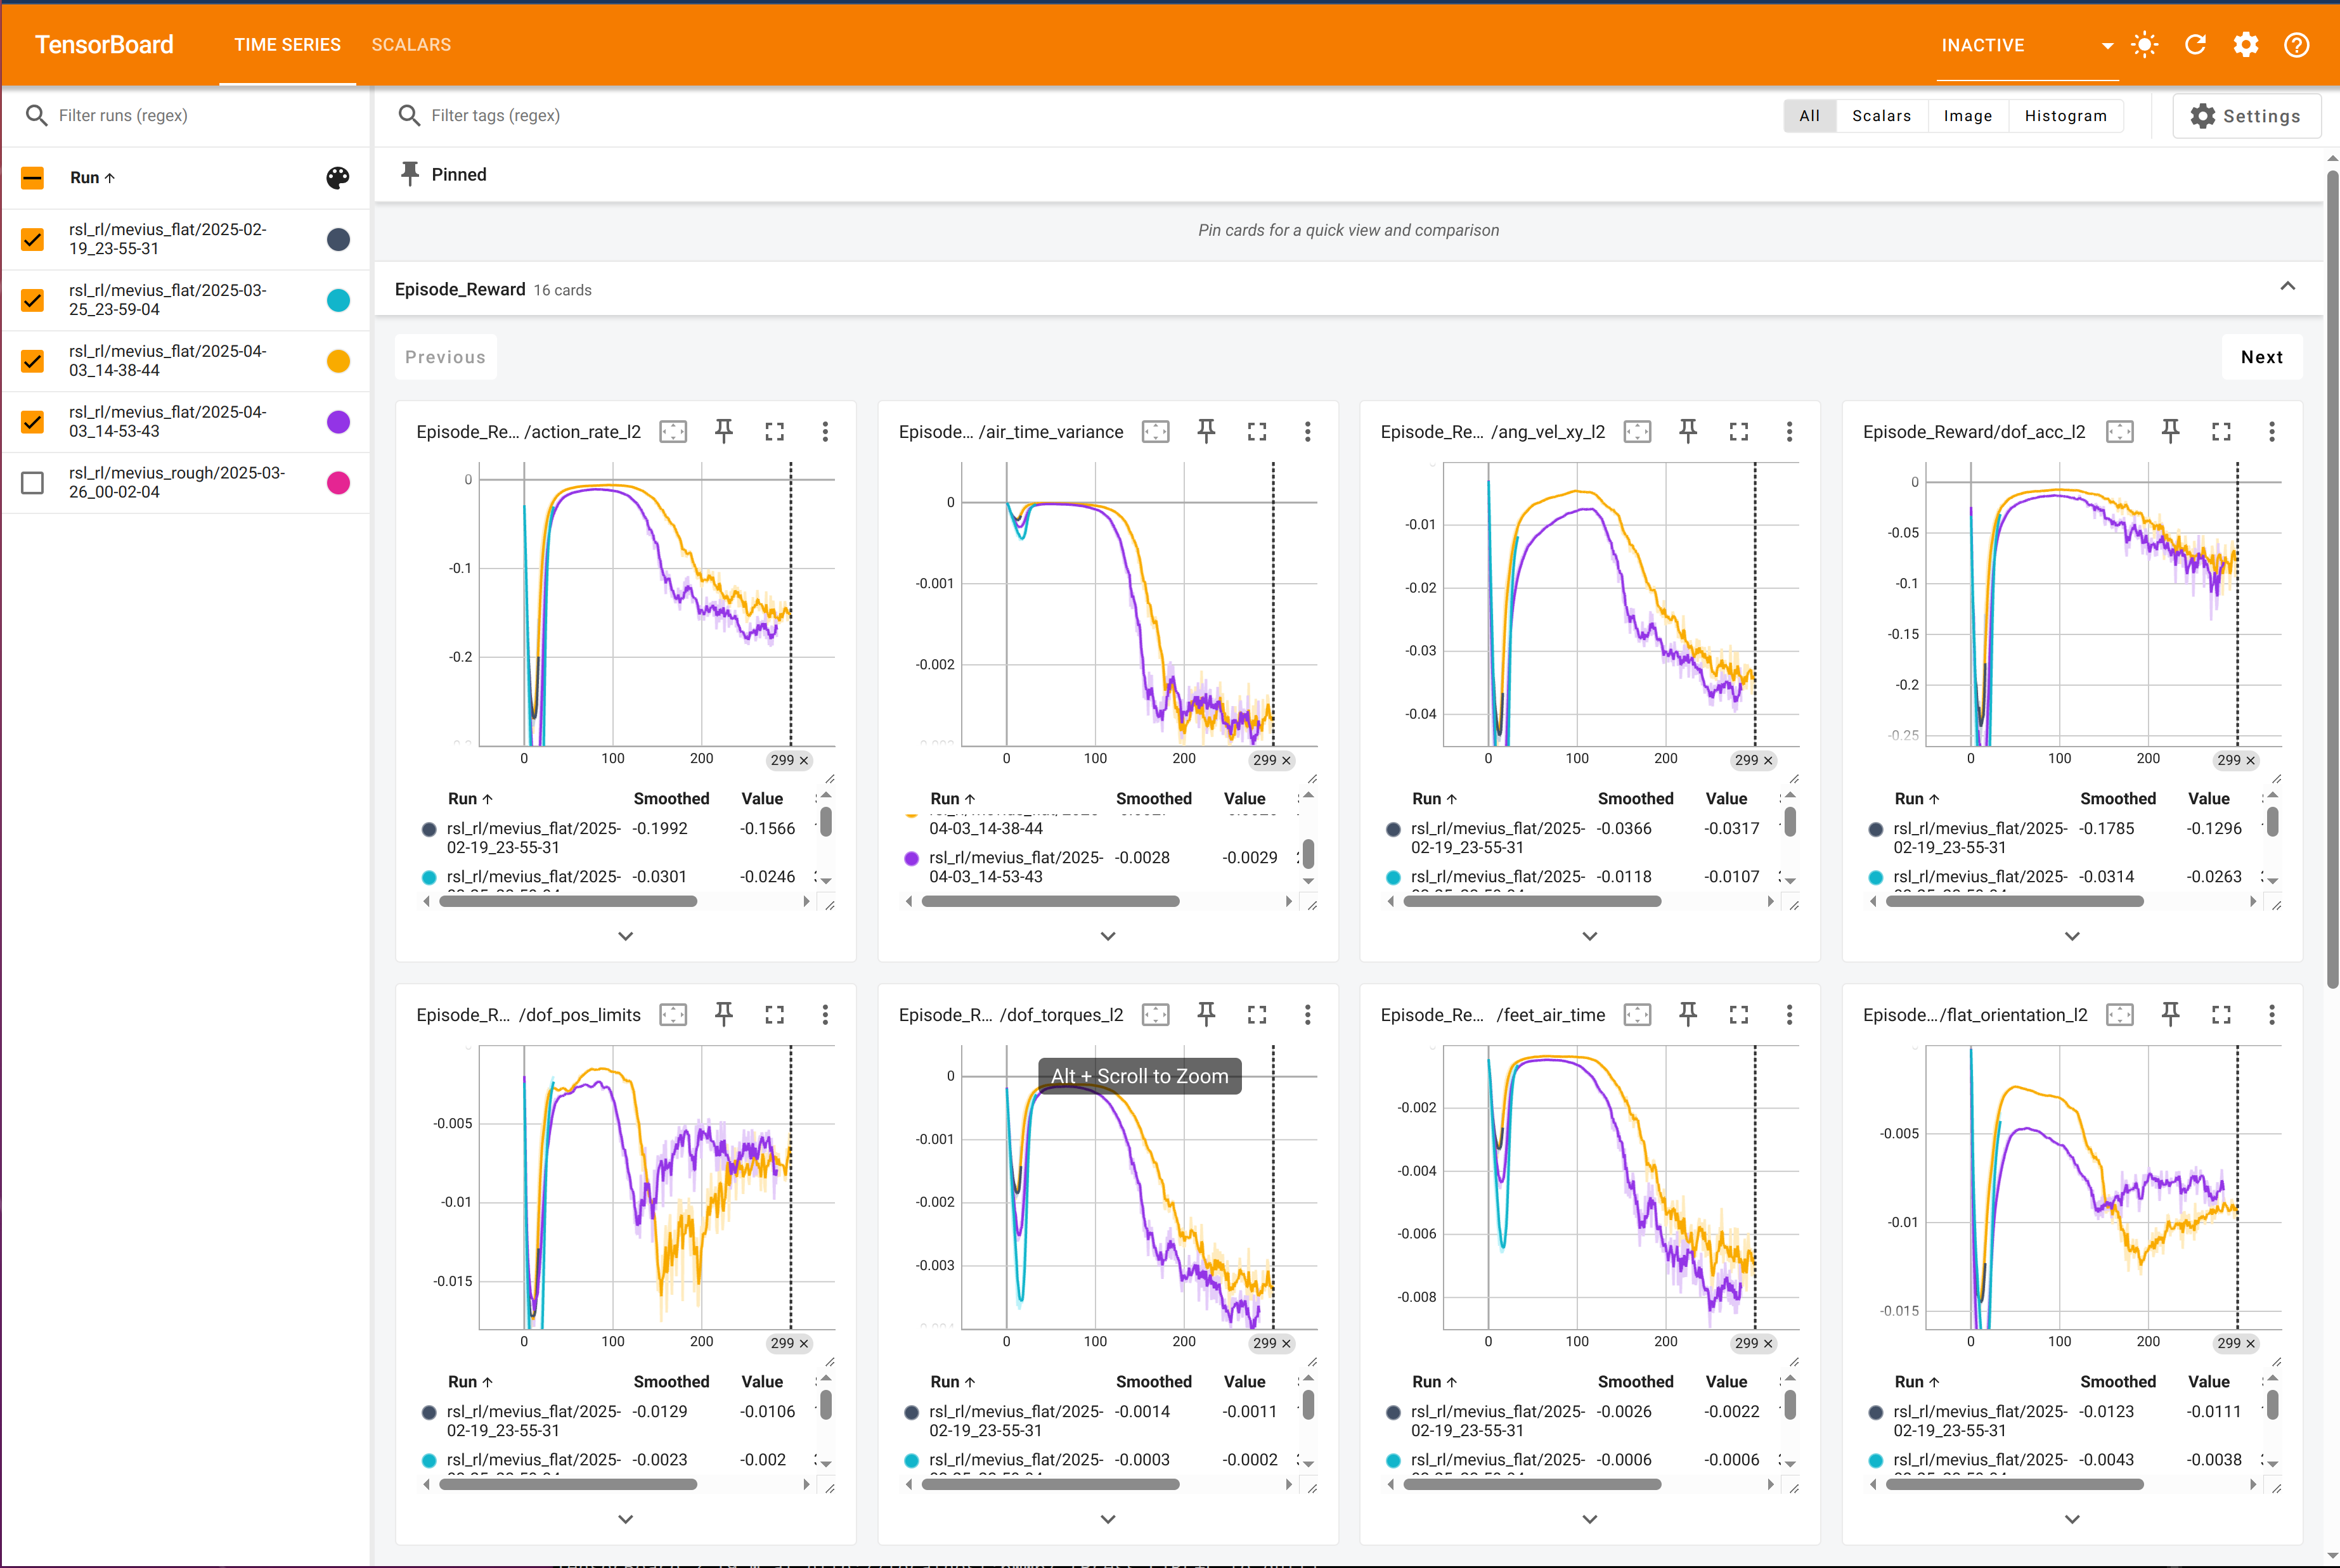Filter cards to Histogram type

2065,116
